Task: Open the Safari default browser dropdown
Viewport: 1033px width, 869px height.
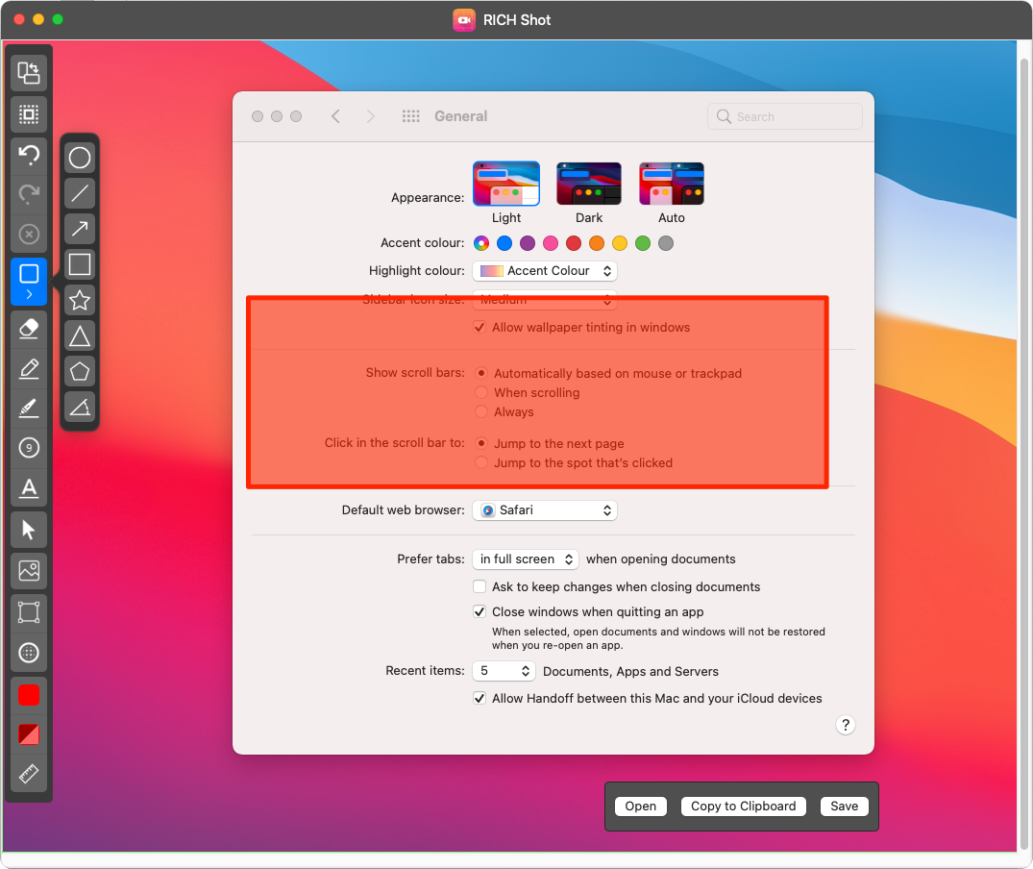Action: [x=545, y=509]
